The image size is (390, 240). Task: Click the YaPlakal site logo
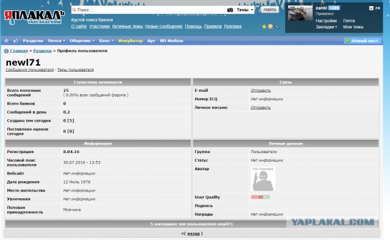pos(34,18)
